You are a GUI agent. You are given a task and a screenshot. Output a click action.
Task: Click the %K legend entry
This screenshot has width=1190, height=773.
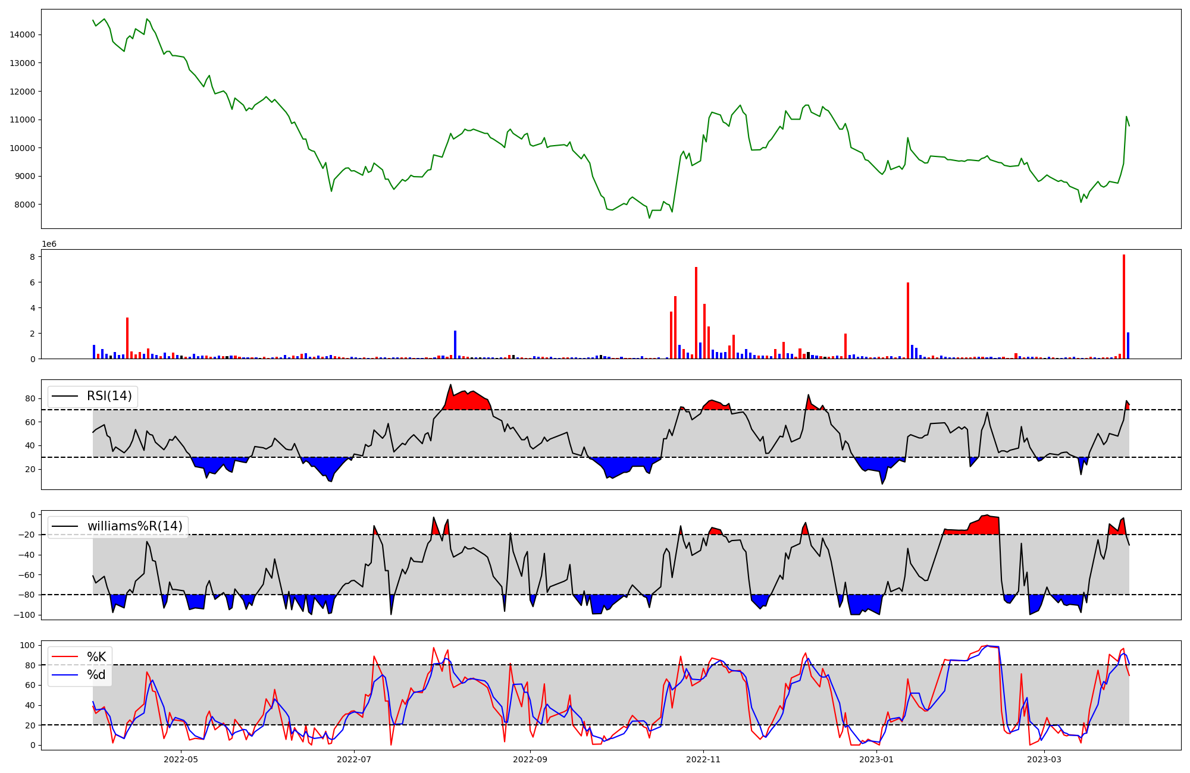click(96, 657)
